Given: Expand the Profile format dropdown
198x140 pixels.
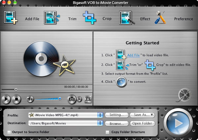Looking at the screenshot, I should [x=100, y=115].
